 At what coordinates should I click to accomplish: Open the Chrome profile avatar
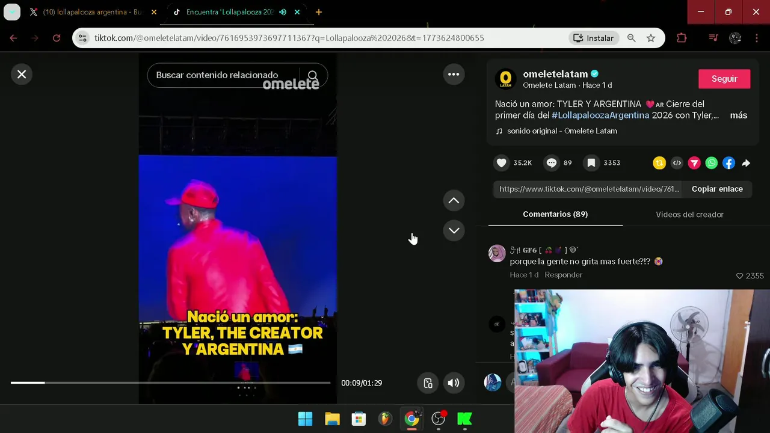pyautogui.click(x=735, y=38)
